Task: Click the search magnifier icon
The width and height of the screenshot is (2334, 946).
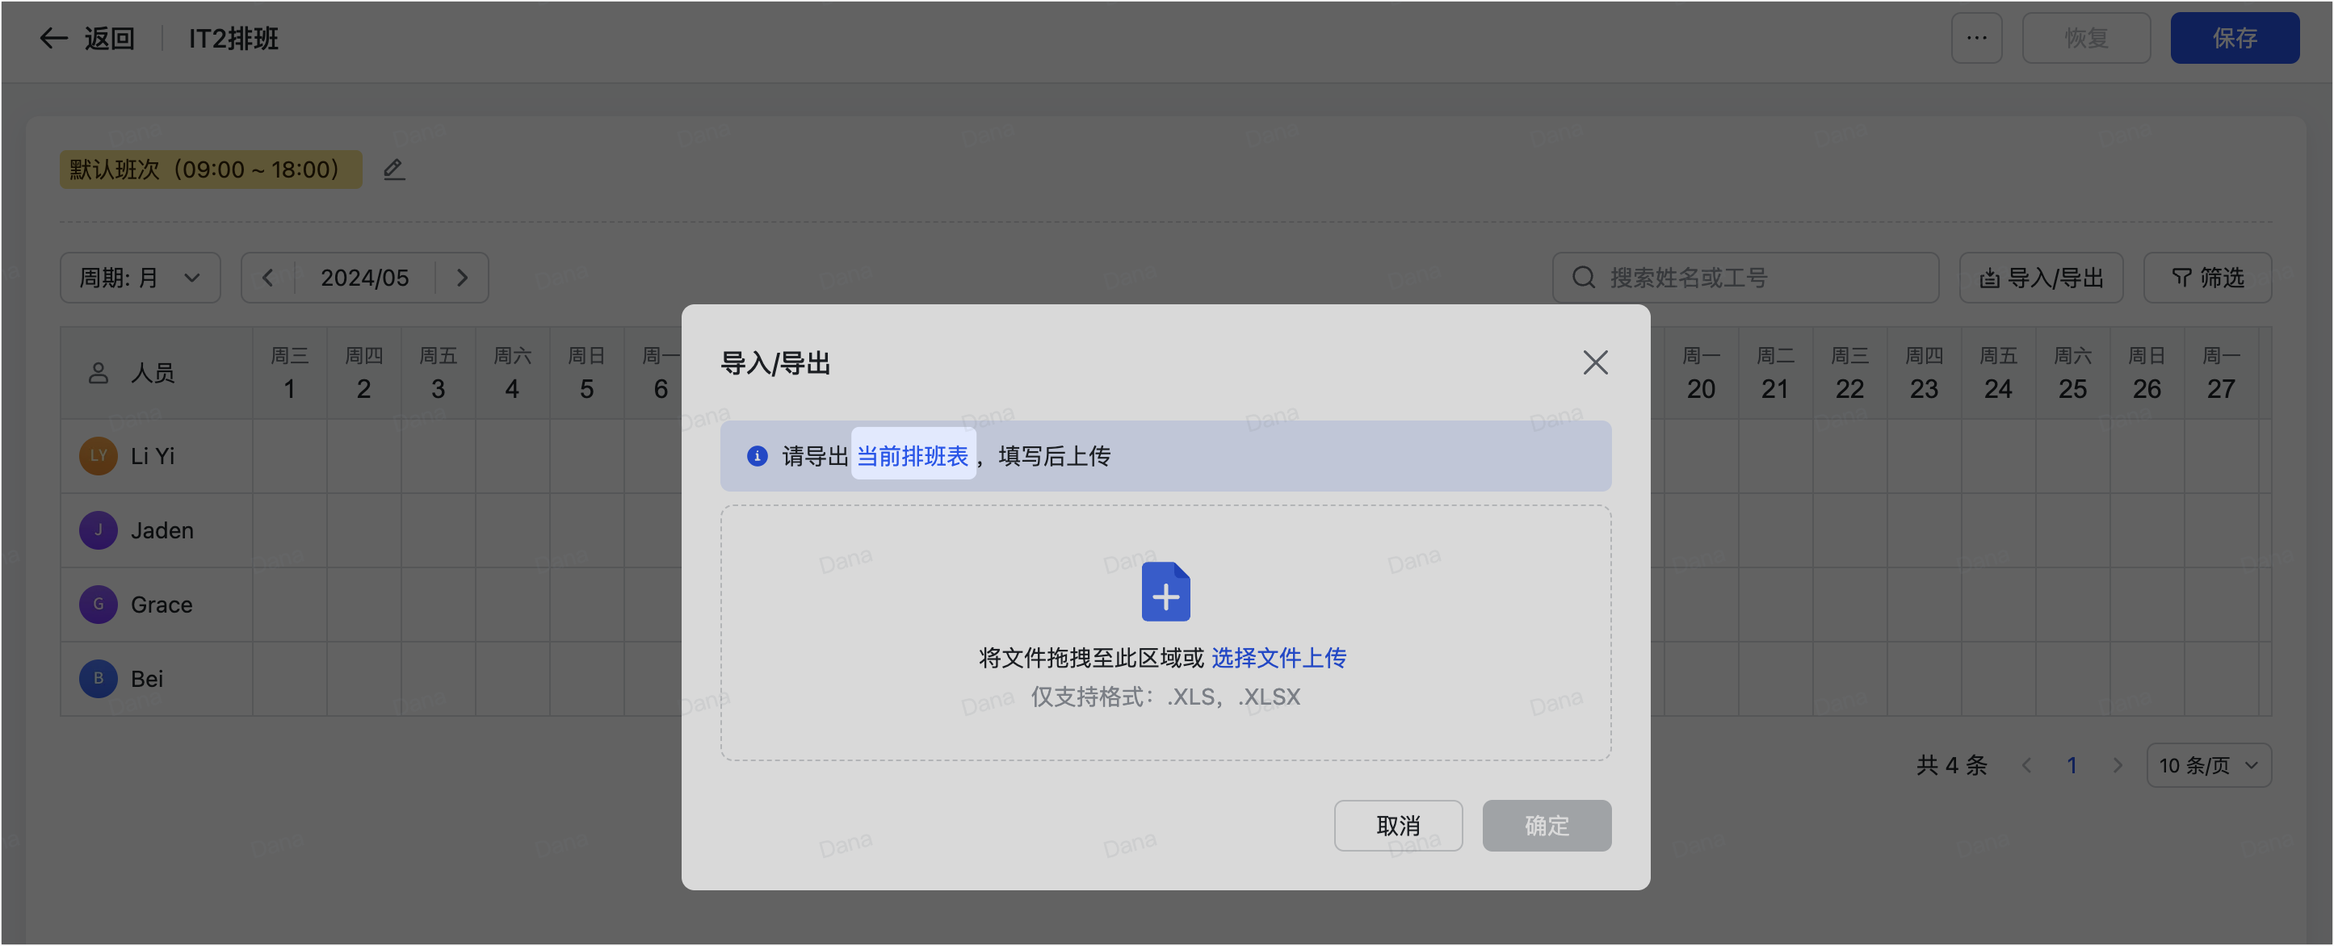Action: 1583,277
